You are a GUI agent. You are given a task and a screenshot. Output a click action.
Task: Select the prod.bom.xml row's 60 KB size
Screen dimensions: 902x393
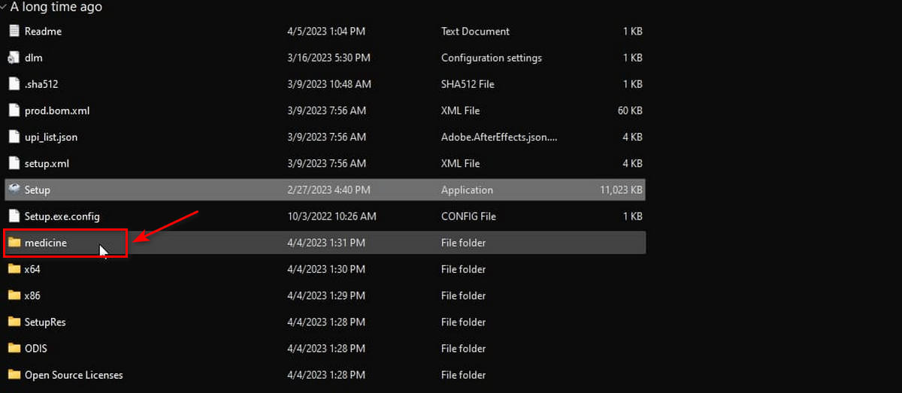tap(630, 110)
